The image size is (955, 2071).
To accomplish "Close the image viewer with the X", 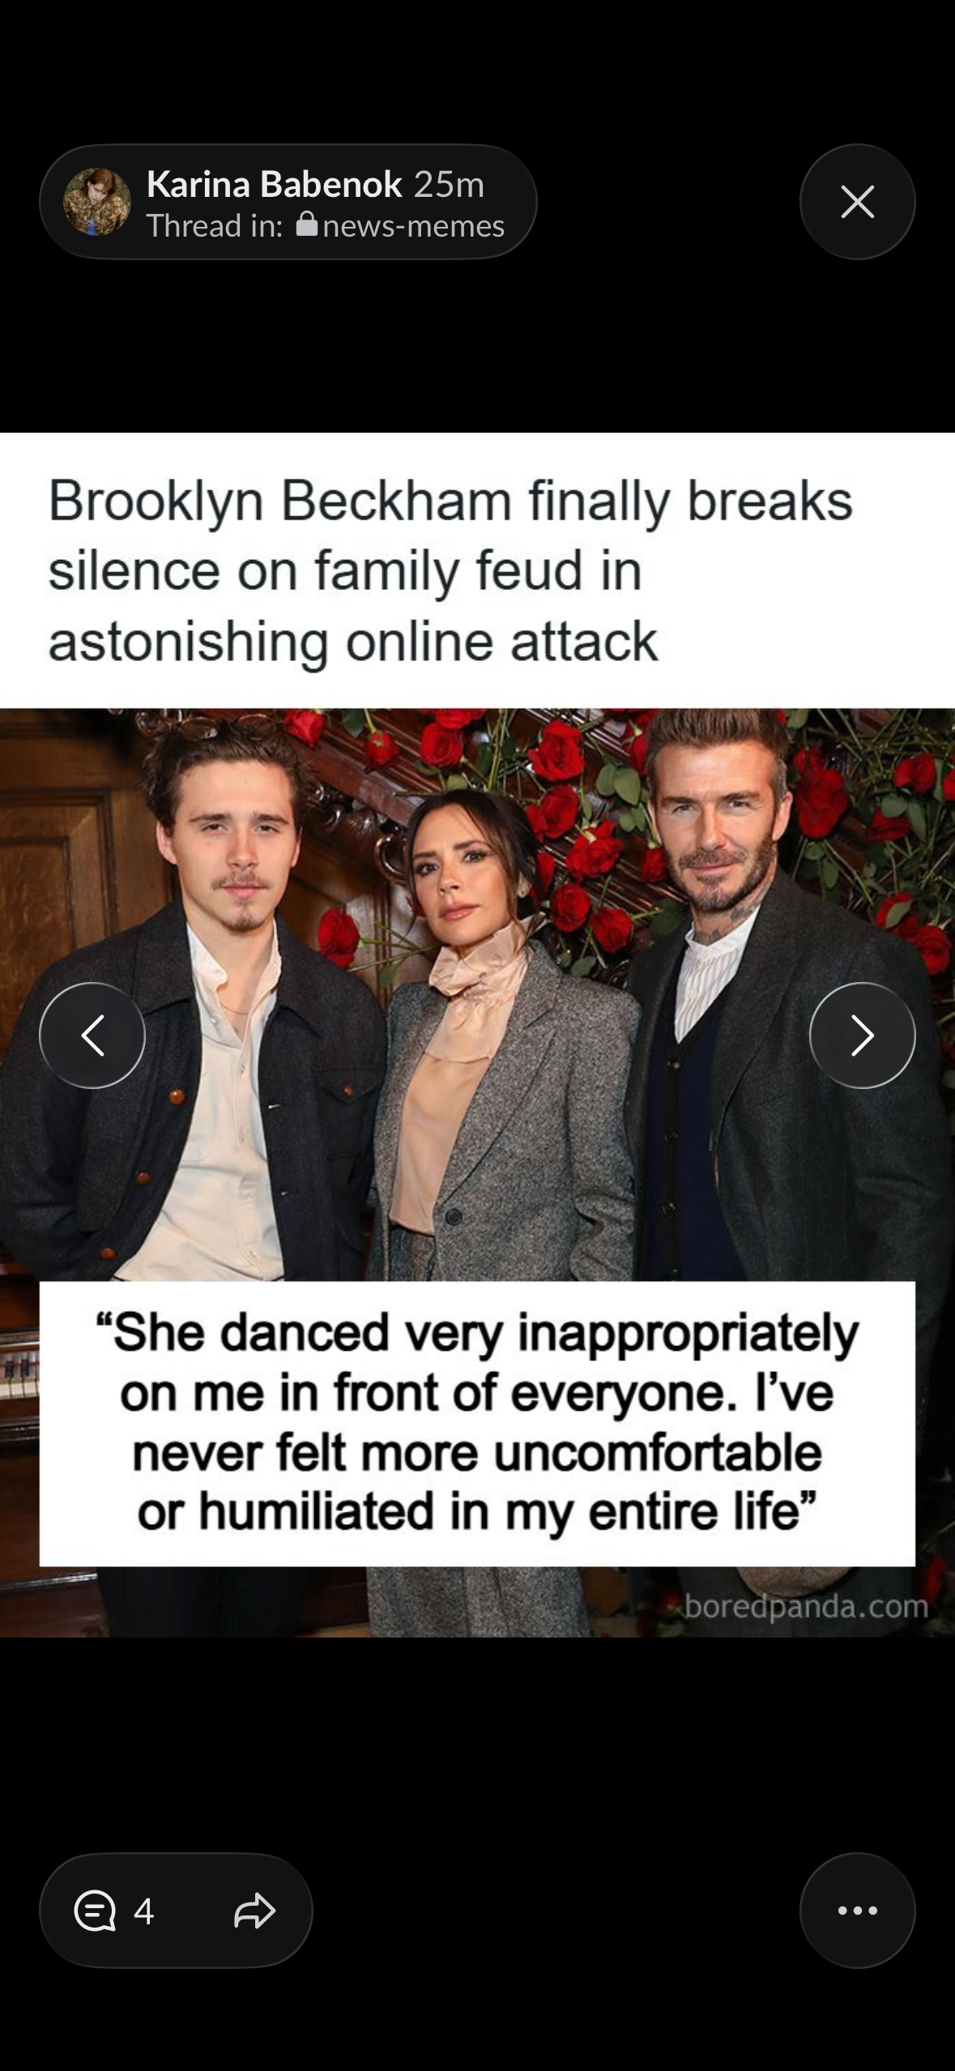I will 857,202.
